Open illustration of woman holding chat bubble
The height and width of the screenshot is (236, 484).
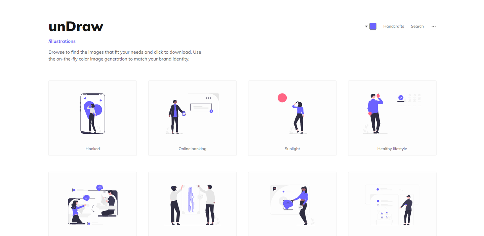click(292, 204)
